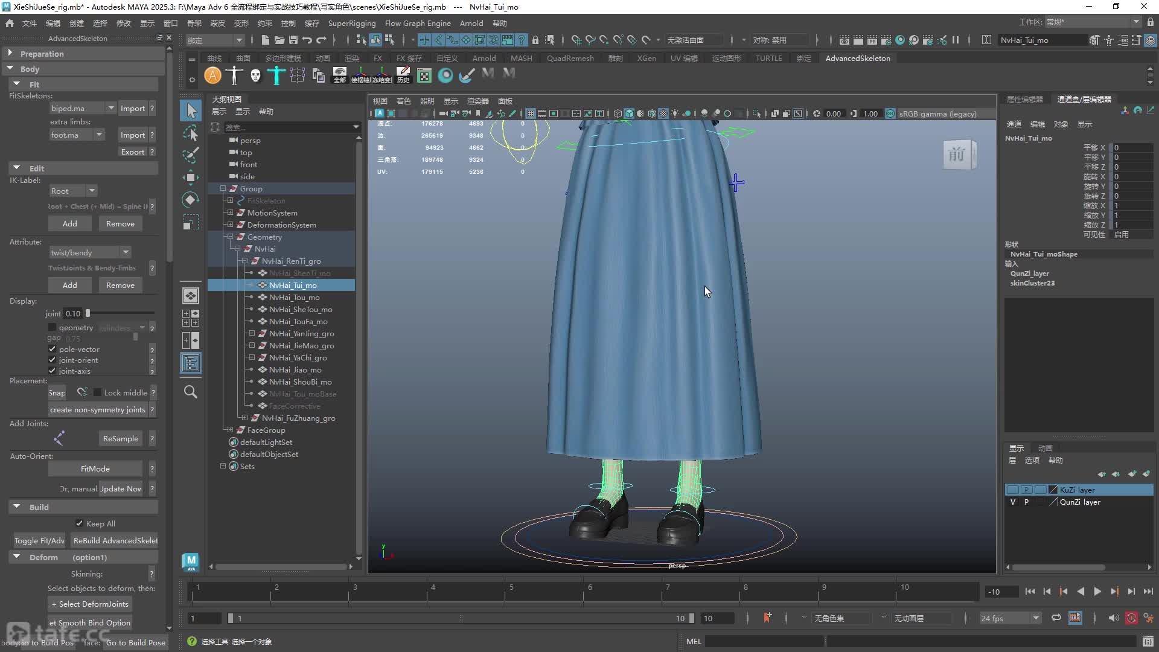The height and width of the screenshot is (652, 1159).
Task: Open the SuperRigging menu
Action: coord(351,23)
